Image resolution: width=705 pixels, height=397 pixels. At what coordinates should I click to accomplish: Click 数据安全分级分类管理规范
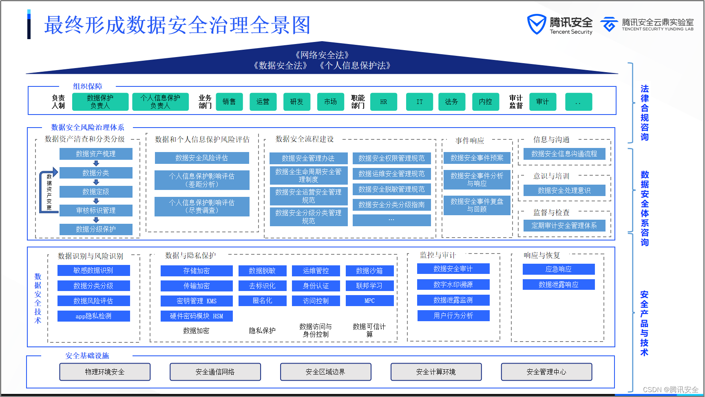pos(309,217)
